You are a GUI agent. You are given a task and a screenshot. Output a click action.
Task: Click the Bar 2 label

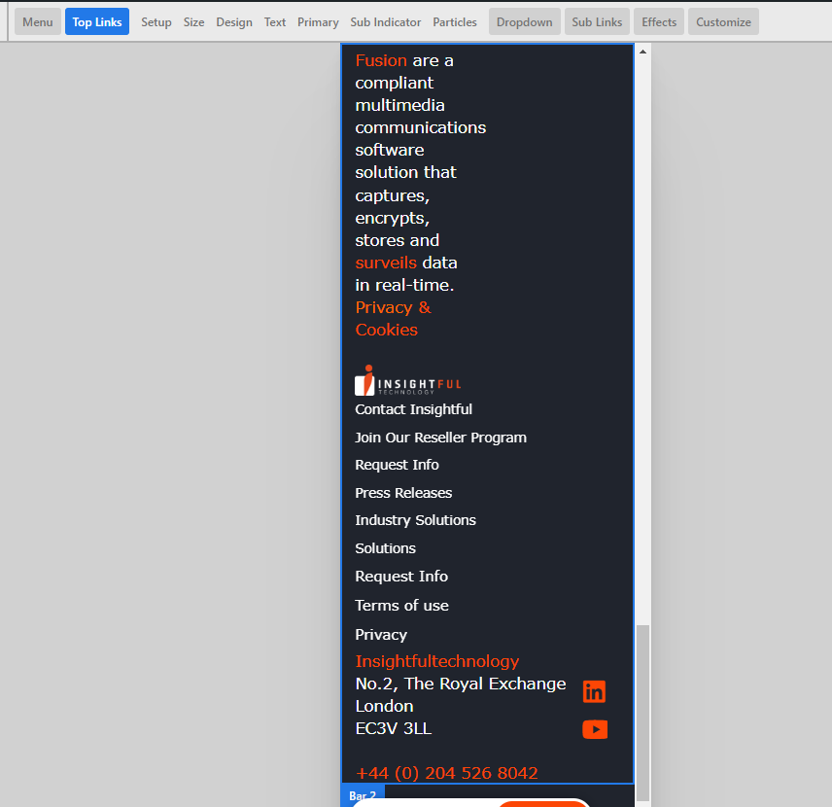click(x=363, y=795)
